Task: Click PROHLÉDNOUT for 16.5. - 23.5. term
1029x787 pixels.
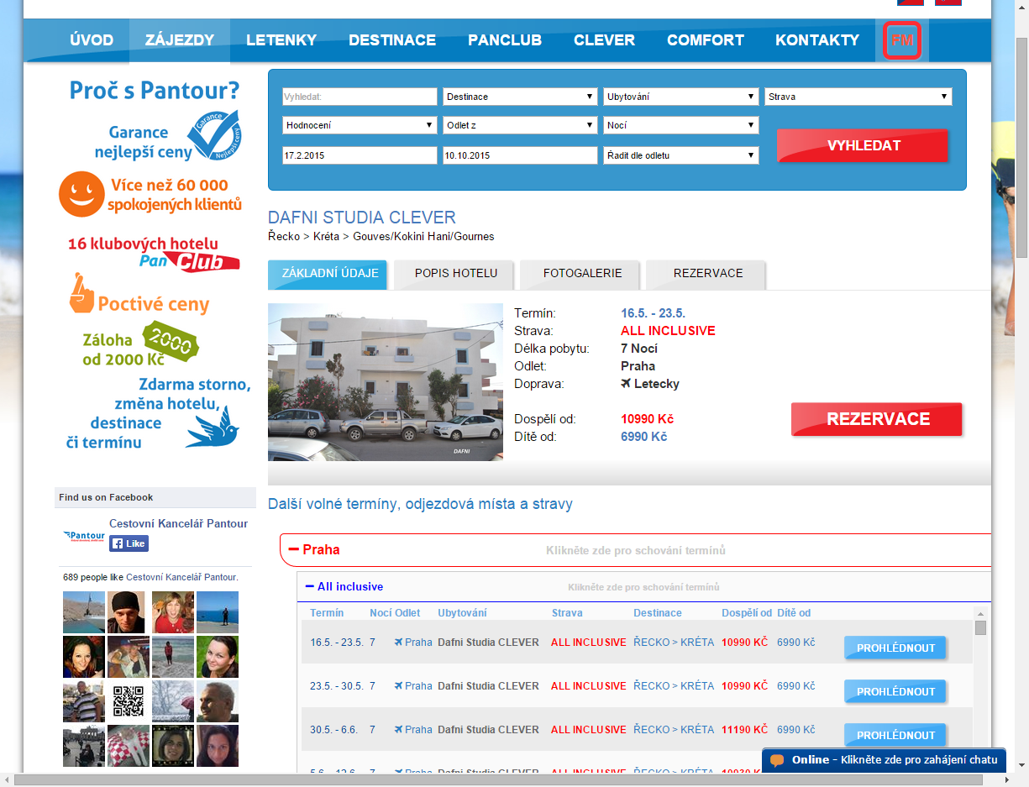Action: click(x=895, y=648)
